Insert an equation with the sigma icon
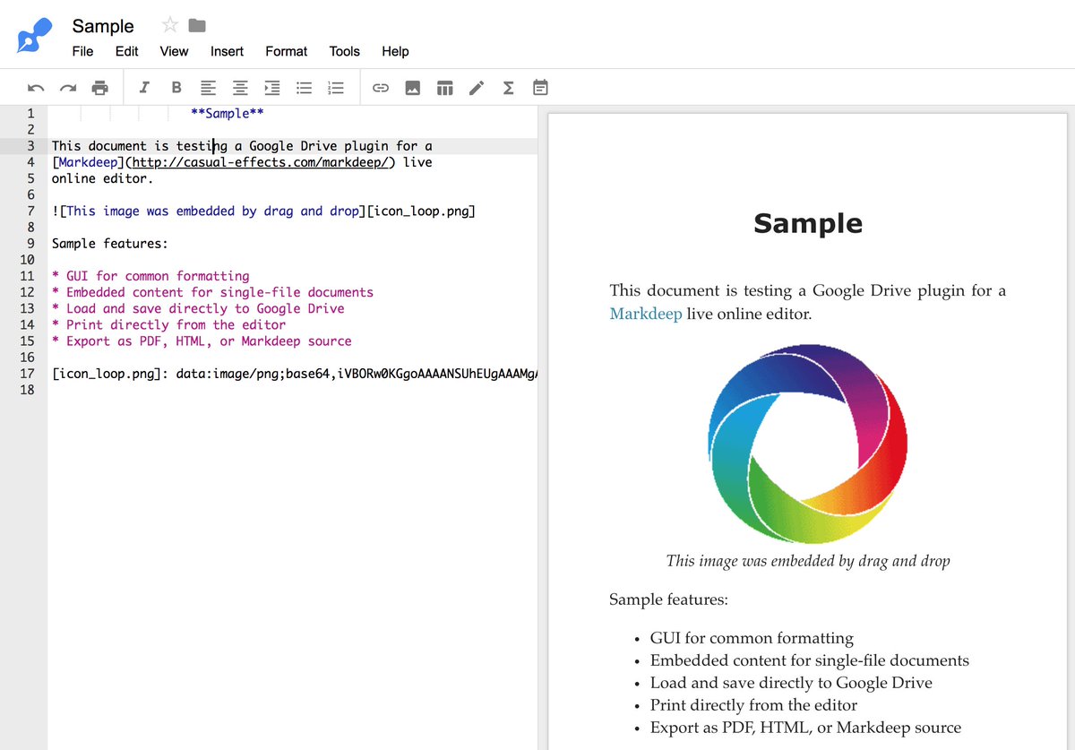This screenshot has height=750, width=1075. 508,88
